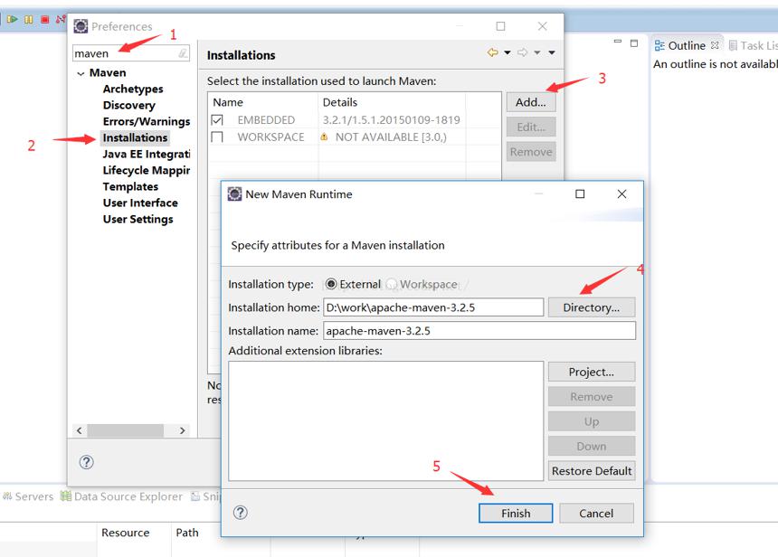Click the Forward navigation arrow icon
This screenshot has width=778, height=557.
[523, 52]
